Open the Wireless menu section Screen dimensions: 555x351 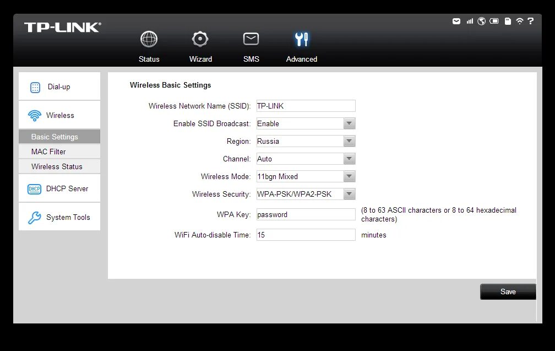tap(59, 115)
